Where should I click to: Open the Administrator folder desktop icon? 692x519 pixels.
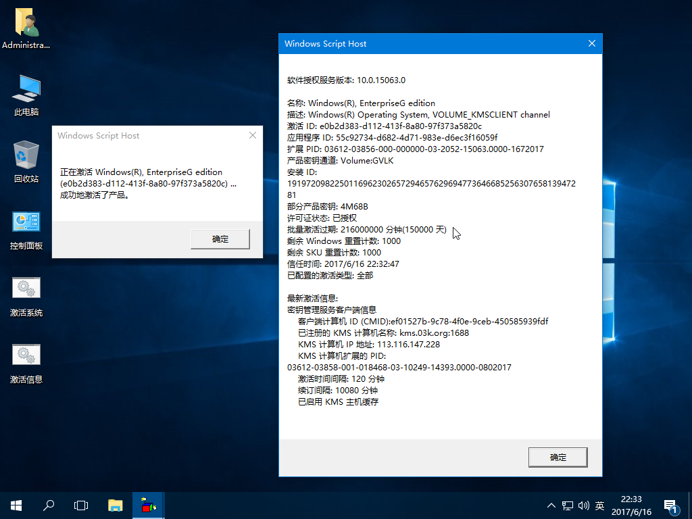[26, 27]
